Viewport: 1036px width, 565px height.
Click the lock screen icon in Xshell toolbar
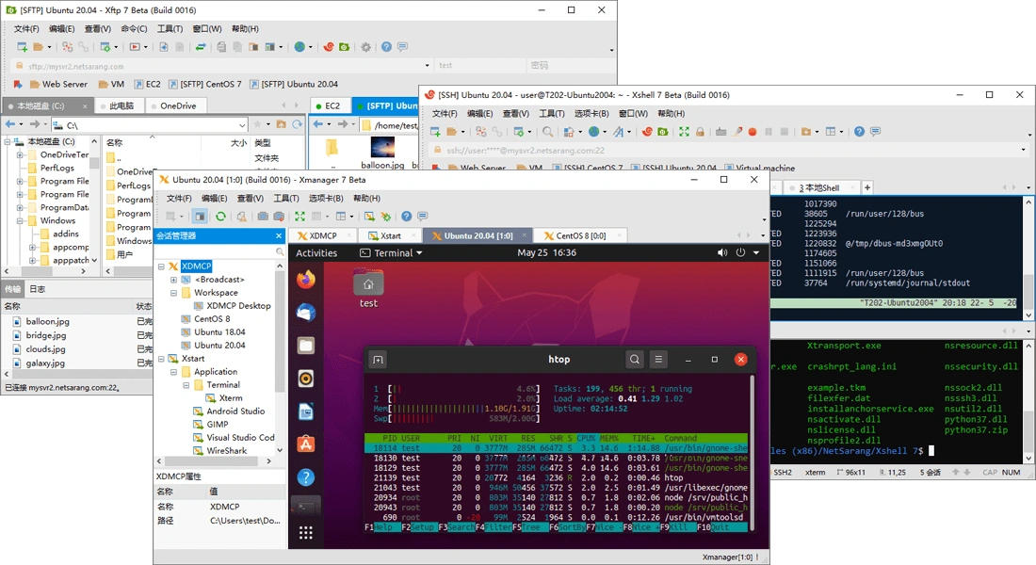700,132
